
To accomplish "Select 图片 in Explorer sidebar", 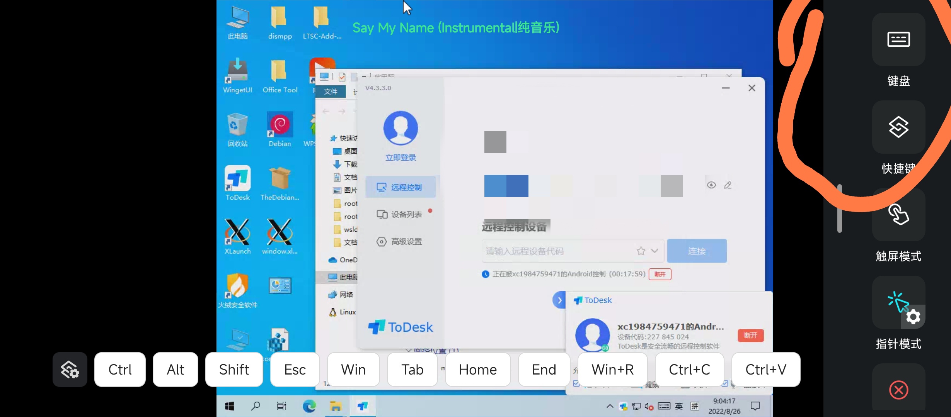I will [x=345, y=190].
